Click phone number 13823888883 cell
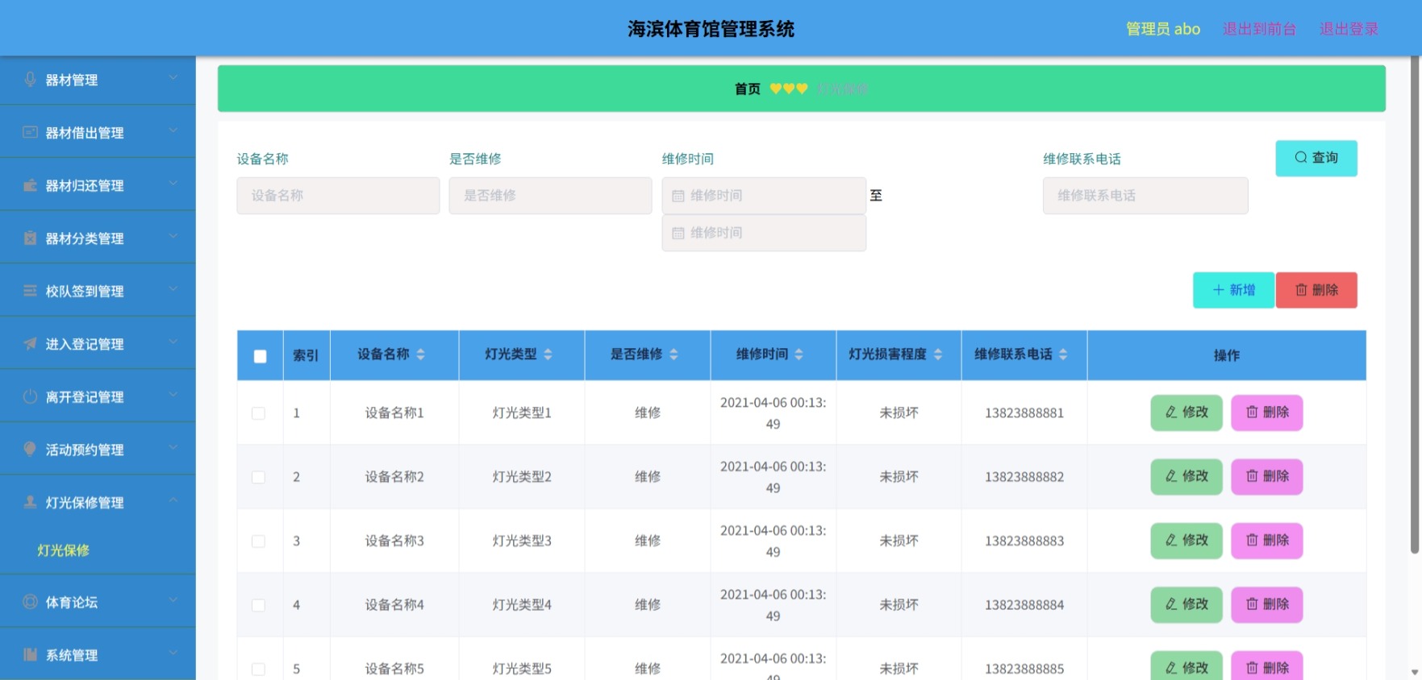The height and width of the screenshot is (680, 1422). pyautogui.click(x=1024, y=541)
